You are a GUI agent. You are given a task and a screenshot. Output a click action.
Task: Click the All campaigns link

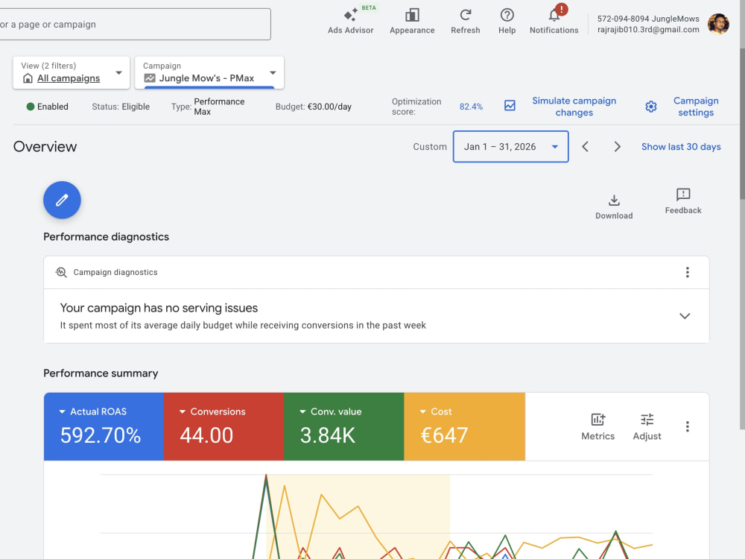[69, 78]
